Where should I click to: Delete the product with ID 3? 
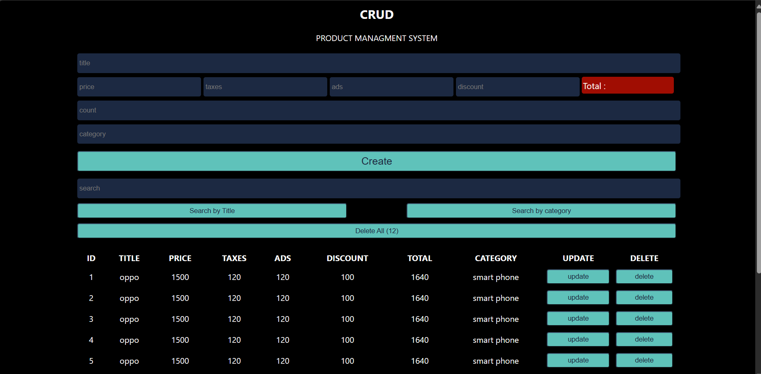tap(644, 319)
